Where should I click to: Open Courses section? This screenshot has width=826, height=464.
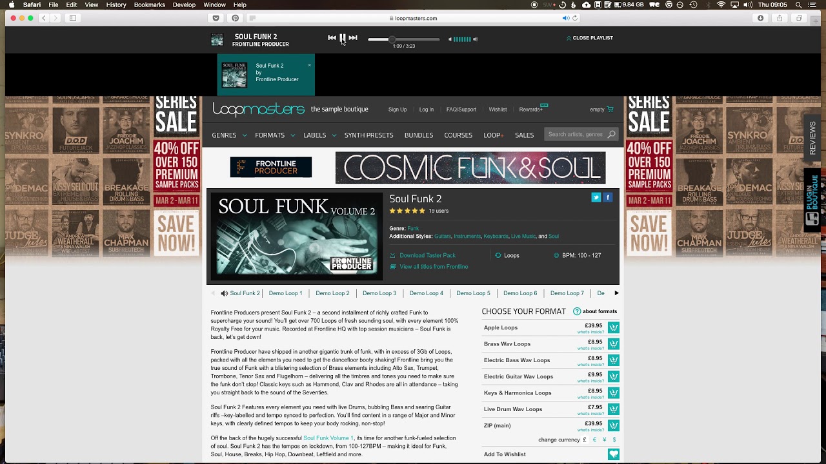pos(458,135)
